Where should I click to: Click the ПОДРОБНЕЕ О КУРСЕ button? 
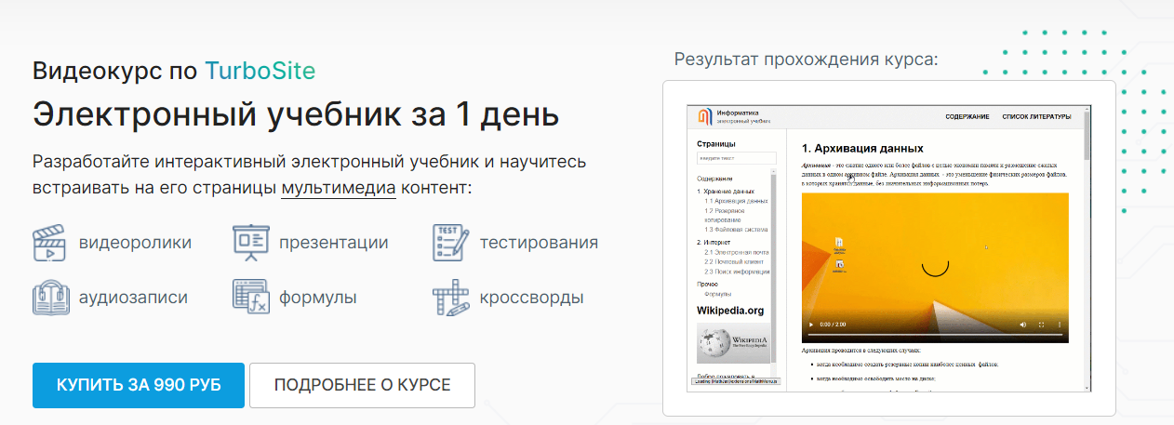362,385
